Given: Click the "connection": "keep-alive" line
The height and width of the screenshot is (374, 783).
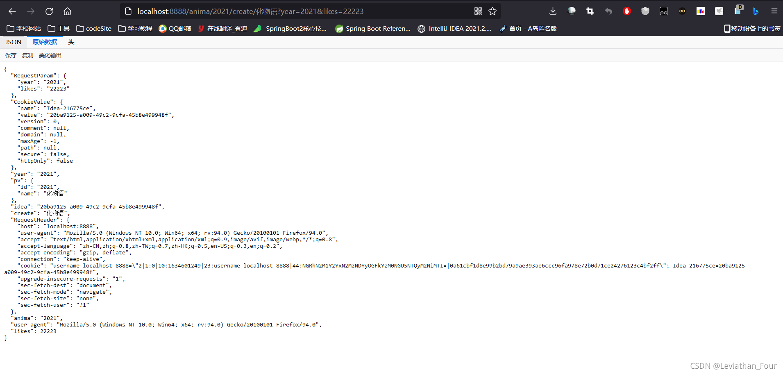Looking at the screenshot, I should 61,259.
